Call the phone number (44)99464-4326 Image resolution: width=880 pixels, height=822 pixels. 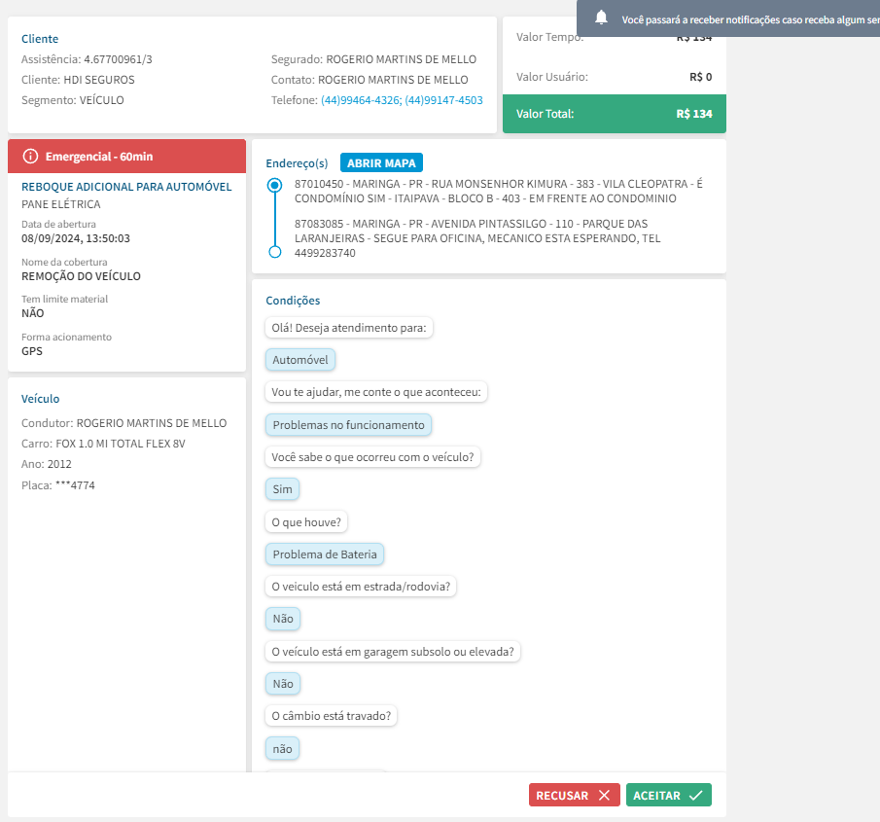(360, 100)
